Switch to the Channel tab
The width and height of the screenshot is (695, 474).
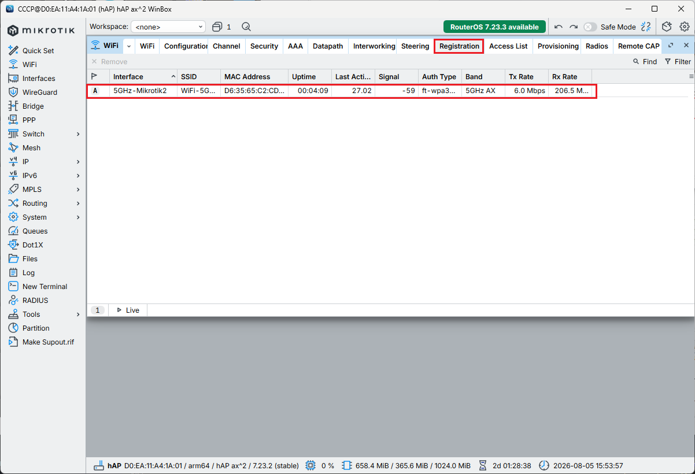click(227, 46)
